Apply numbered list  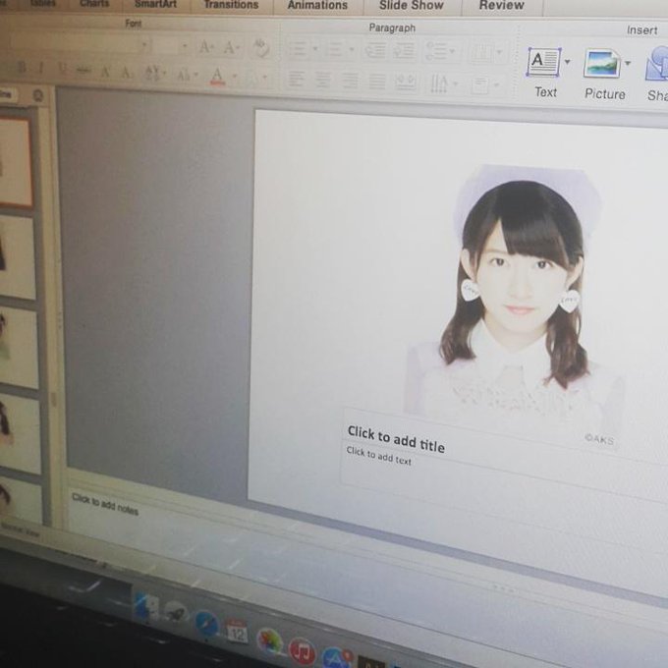pos(335,50)
